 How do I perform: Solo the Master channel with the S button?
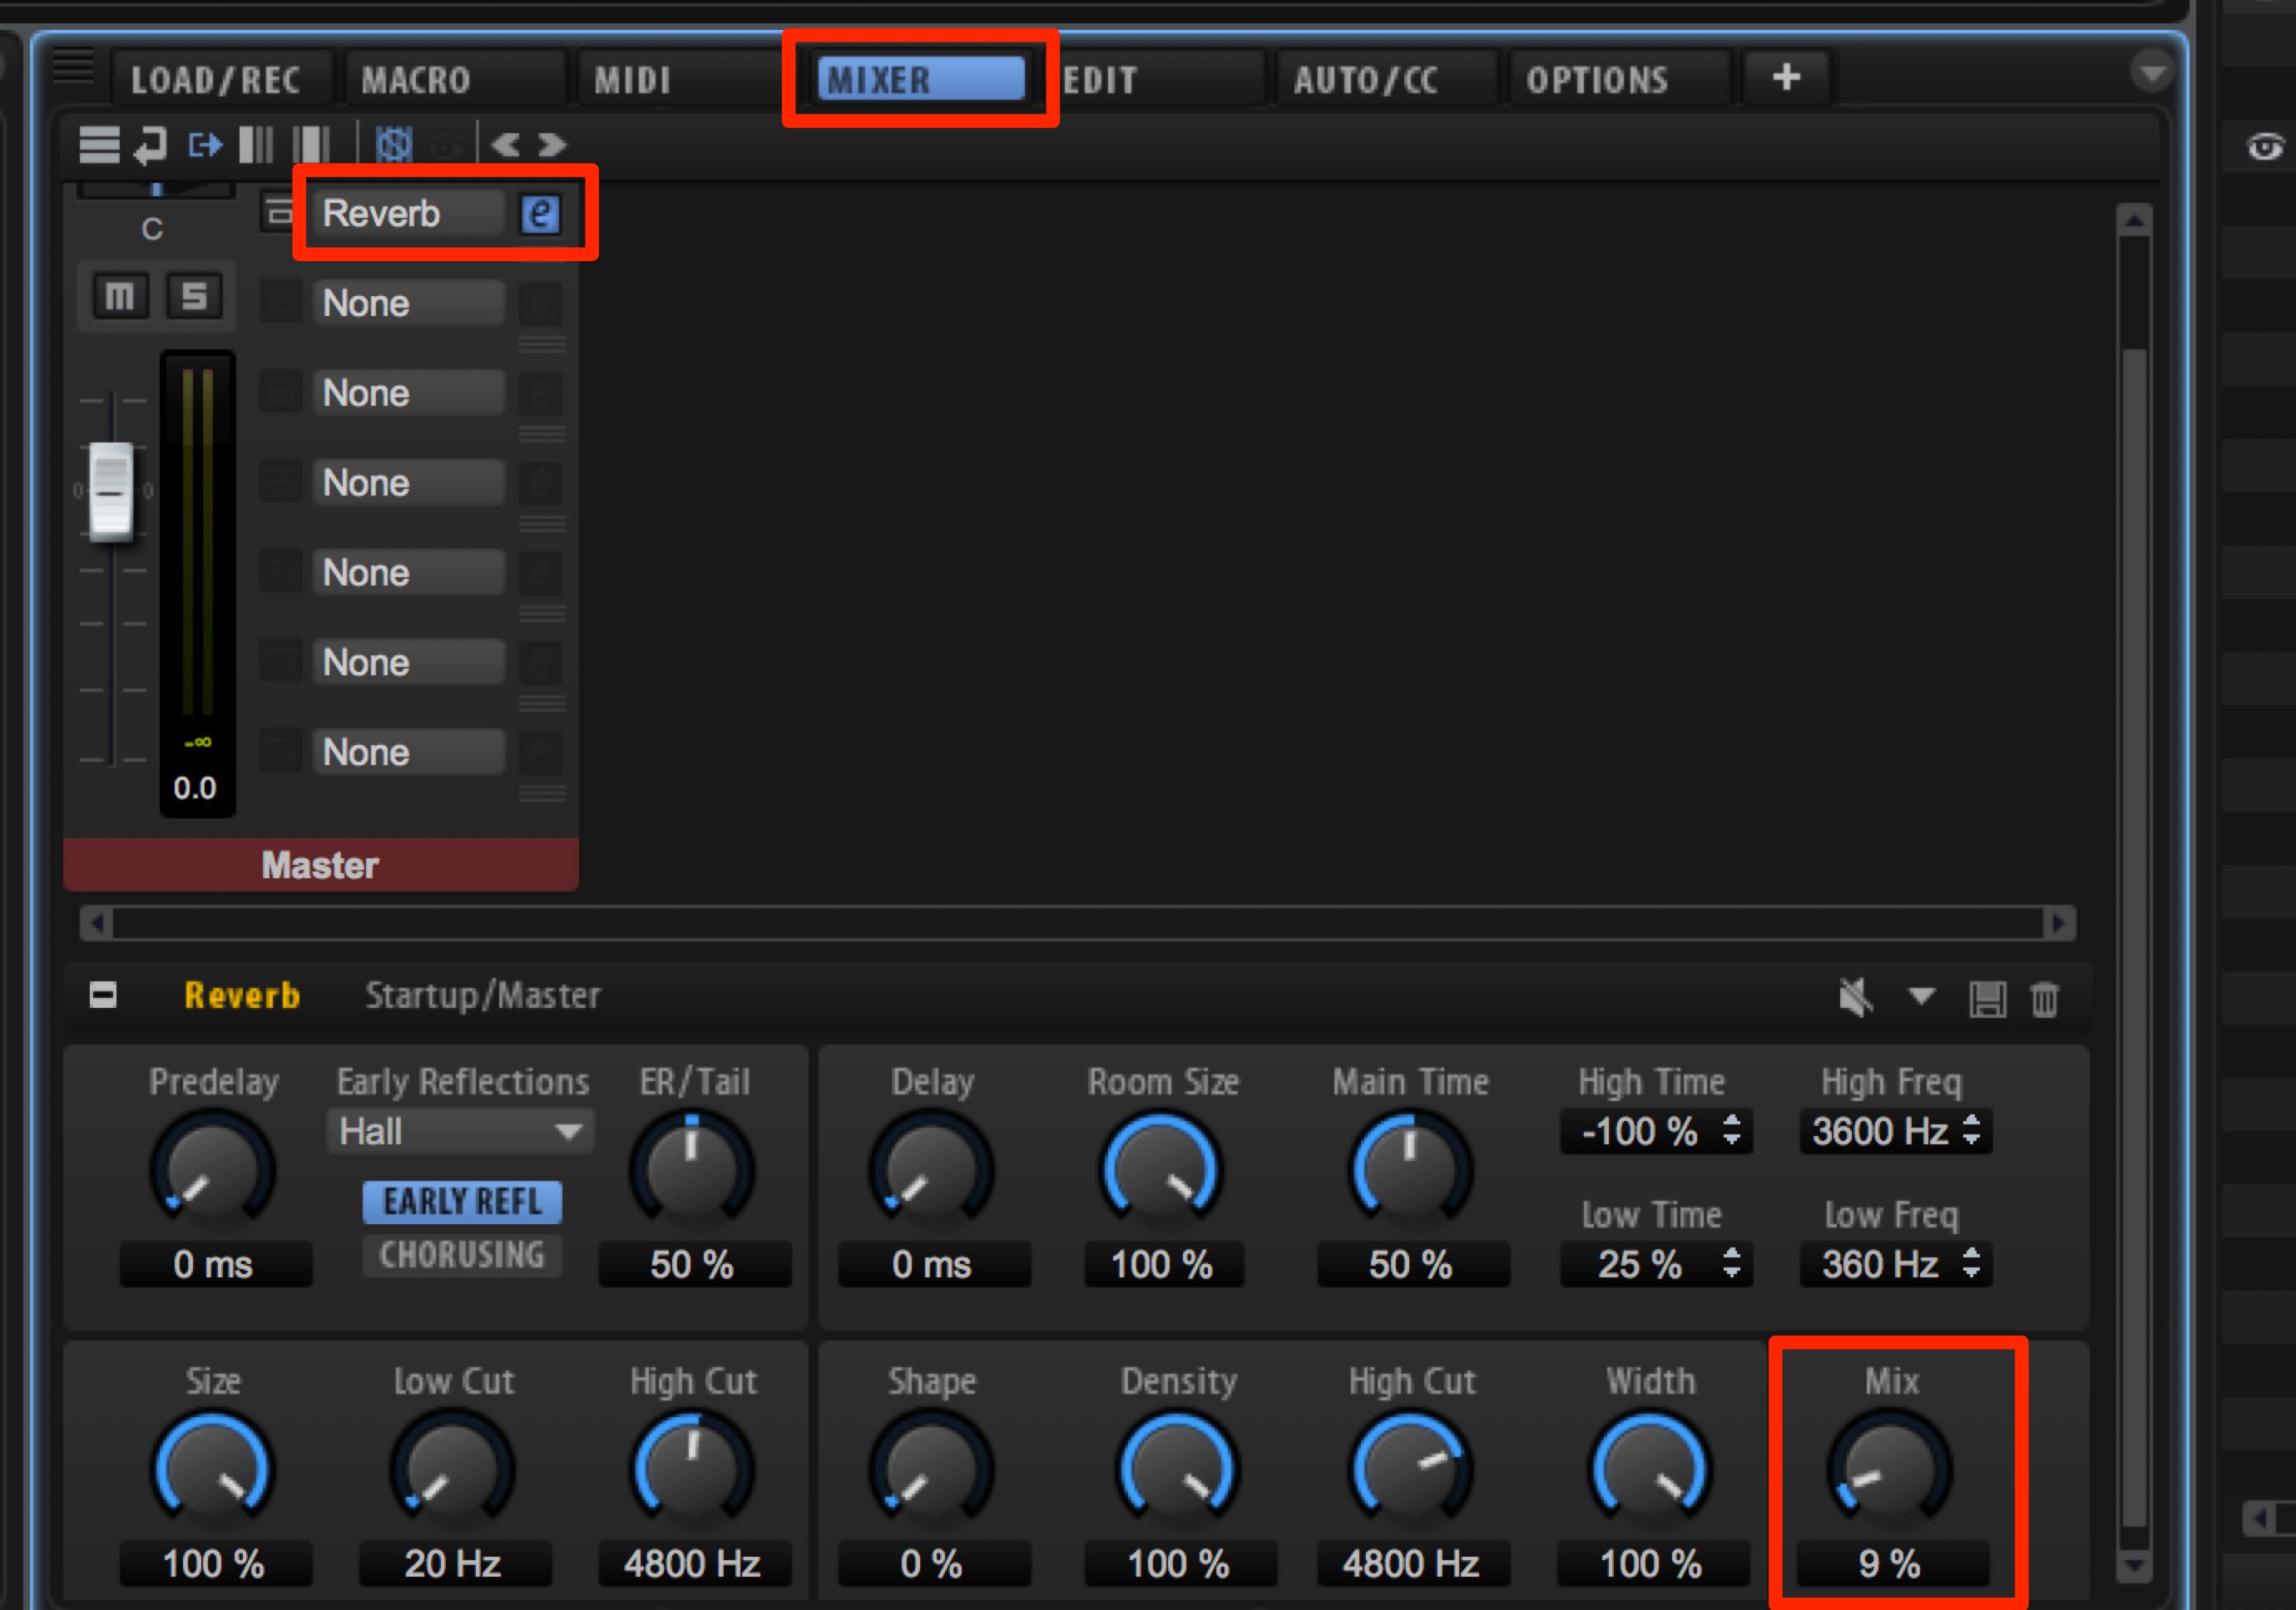click(194, 296)
